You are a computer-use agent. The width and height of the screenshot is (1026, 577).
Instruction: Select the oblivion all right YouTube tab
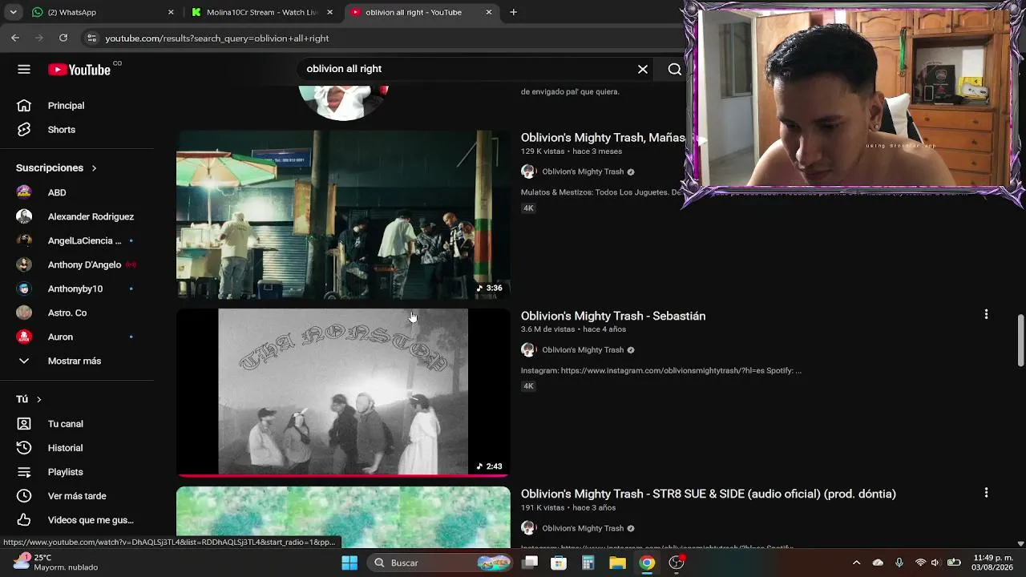(x=422, y=12)
